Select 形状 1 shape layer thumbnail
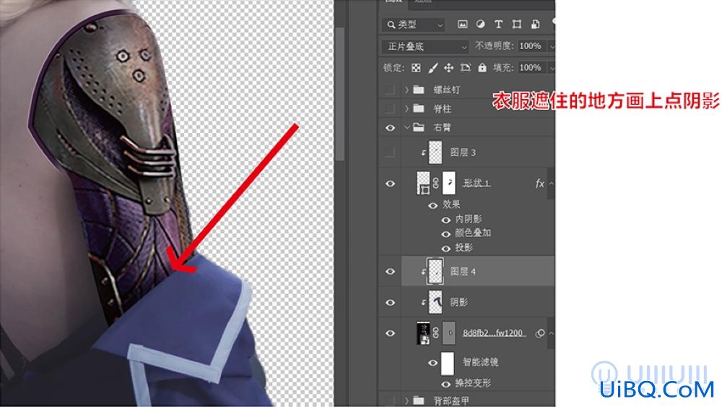 click(x=422, y=184)
